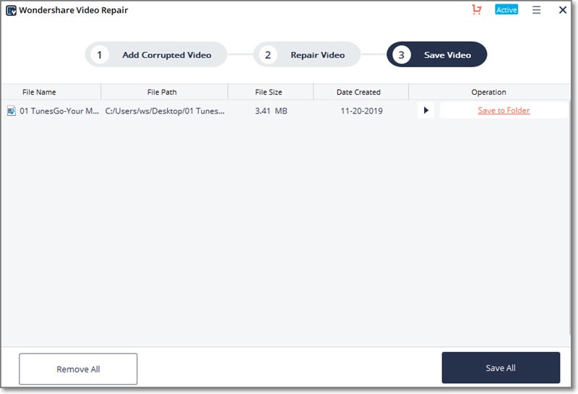Click the Operation column header

[488, 93]
